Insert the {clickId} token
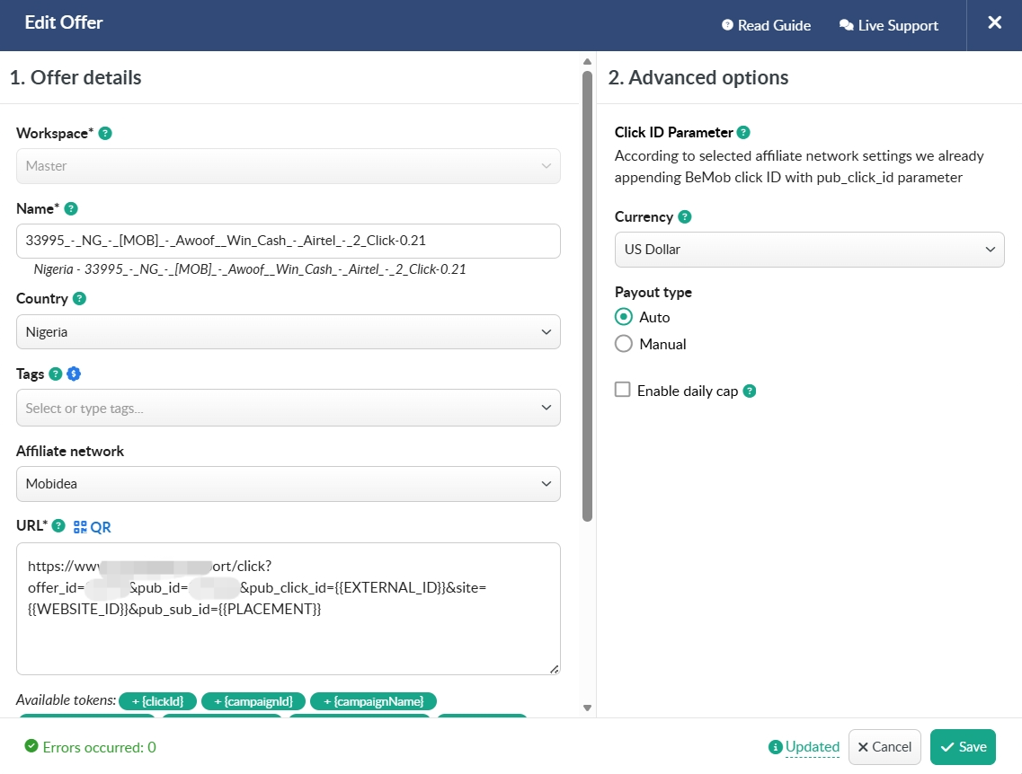Viewport: 1022px width, 774px height. (x=157, y=701)
